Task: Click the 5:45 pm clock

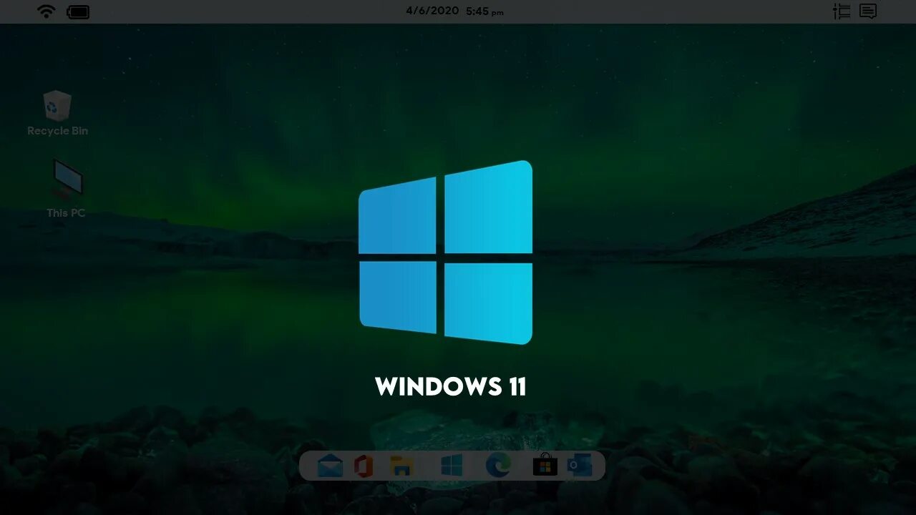Action: (x=485, y=11)
